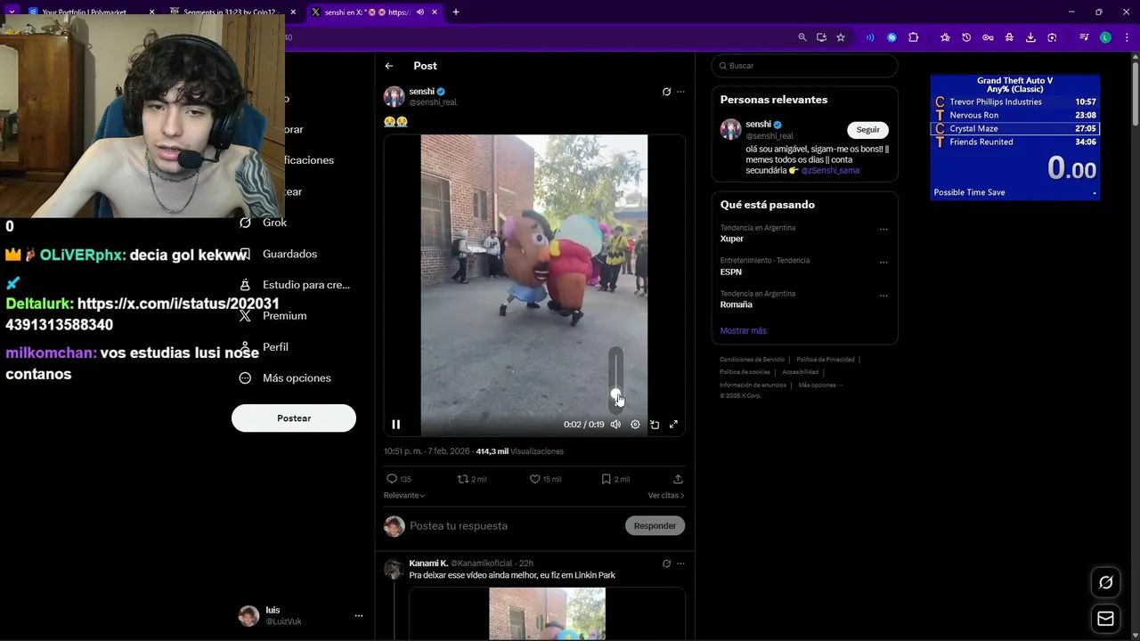Open a new browser tab
This screenshot has height=641, width=1140.
point(456,12)
